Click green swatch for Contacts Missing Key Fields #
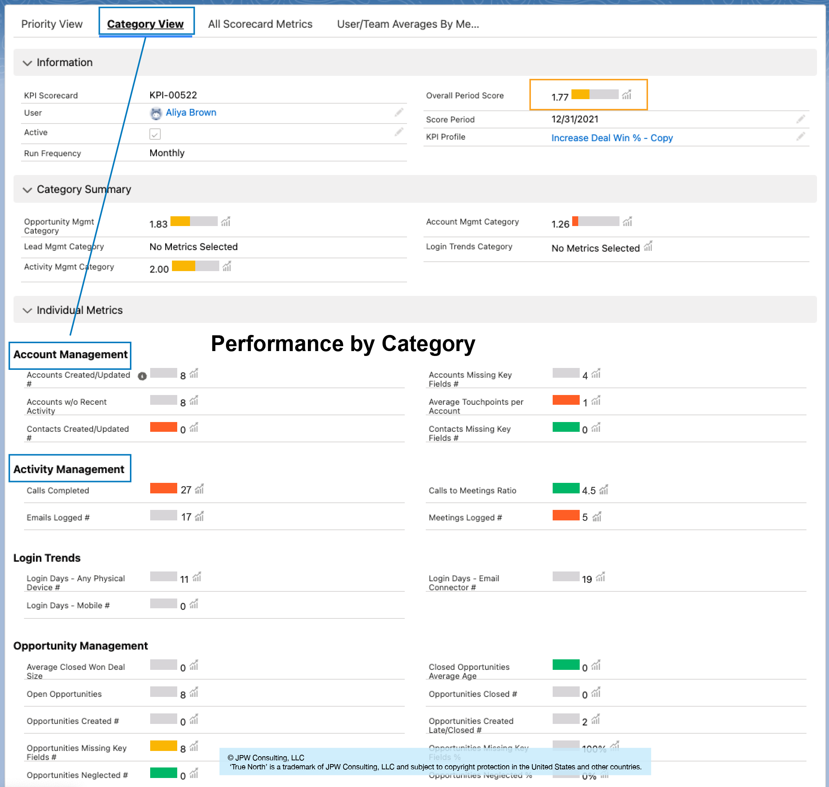Viewport: 829px width, 787px height. pyautogui.click(x=566, y=427)
